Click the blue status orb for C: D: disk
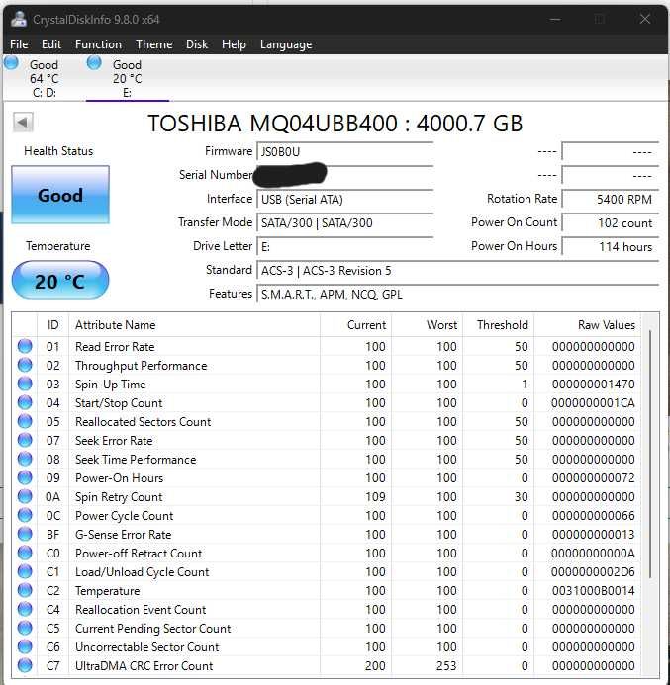The width and height of the screenshot is (670, 685). (11, 63)
